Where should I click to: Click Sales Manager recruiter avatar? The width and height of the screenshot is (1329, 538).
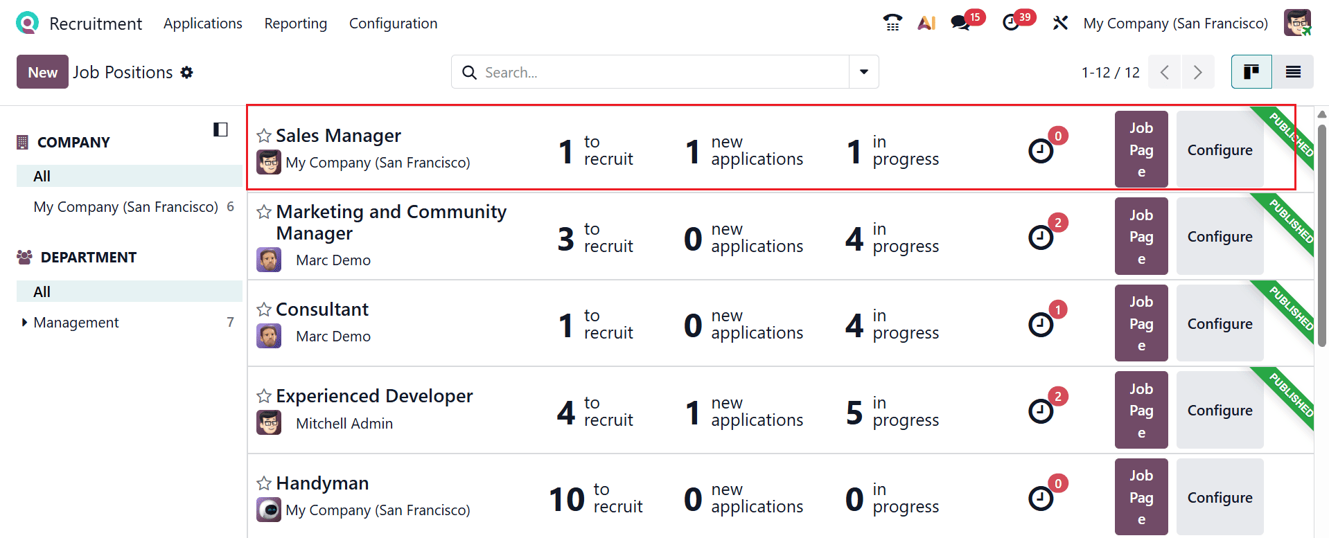point(269,163)
